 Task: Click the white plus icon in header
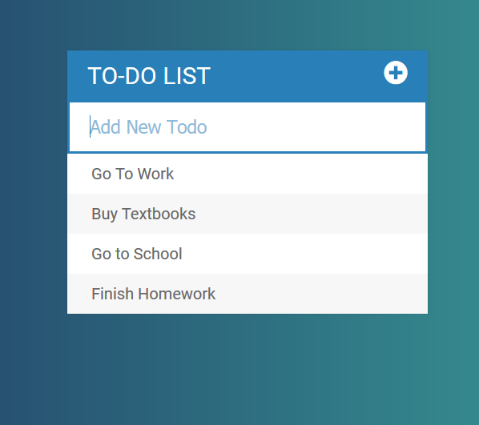[396, 73]
